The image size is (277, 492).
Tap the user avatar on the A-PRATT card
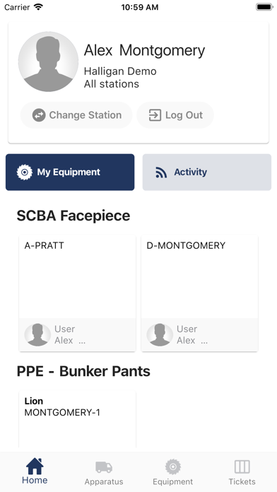37,335
